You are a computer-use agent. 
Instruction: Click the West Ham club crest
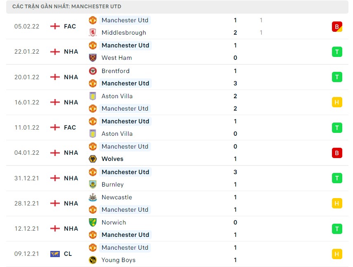pos(93,58)
